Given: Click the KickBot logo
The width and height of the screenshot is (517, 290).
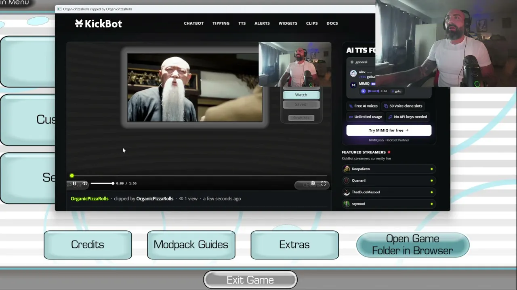Looking at the screenshot, I should click(x=98, y=23).
